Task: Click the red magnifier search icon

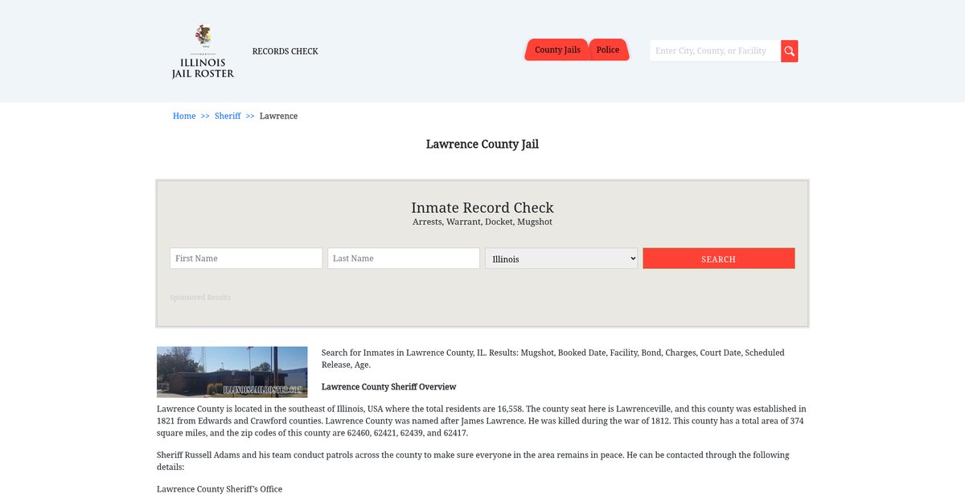Action: [790, 51]
